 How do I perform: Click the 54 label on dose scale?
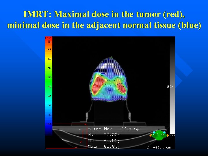click(x=50, y=68)
